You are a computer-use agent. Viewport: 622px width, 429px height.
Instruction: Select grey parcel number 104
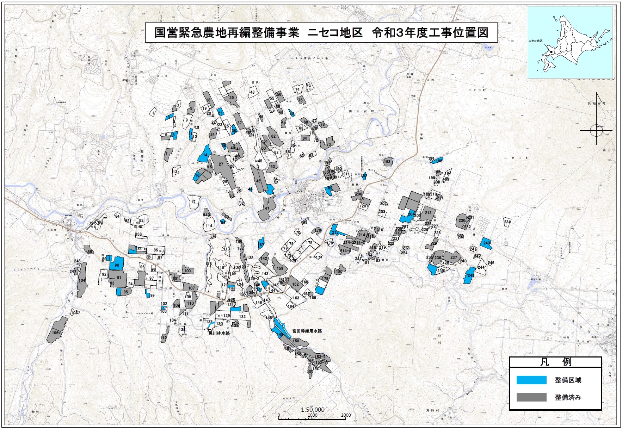82,280
